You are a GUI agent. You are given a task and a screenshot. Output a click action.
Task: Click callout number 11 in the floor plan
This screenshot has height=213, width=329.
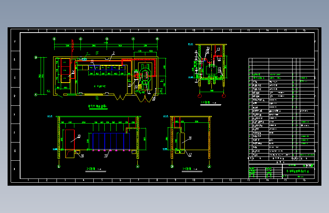(x=129, y=85)
